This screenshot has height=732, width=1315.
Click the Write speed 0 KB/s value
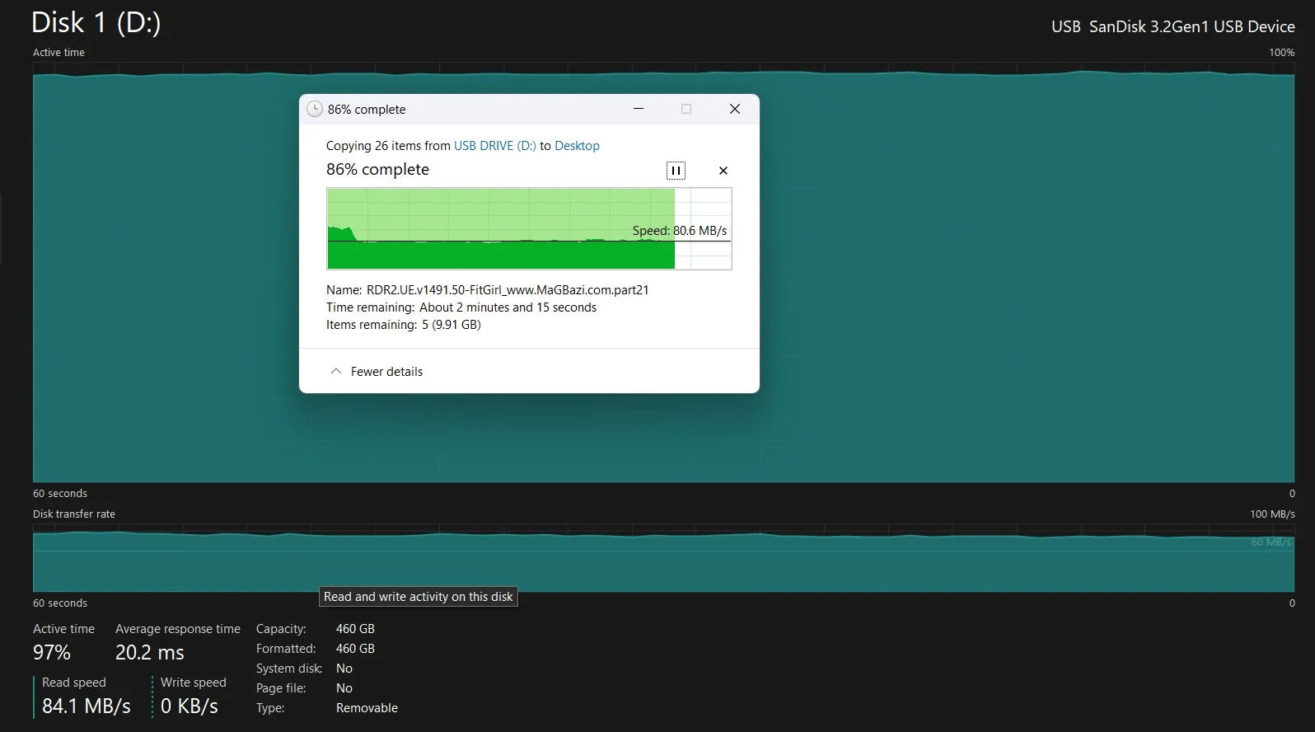[x=190, y=706]
